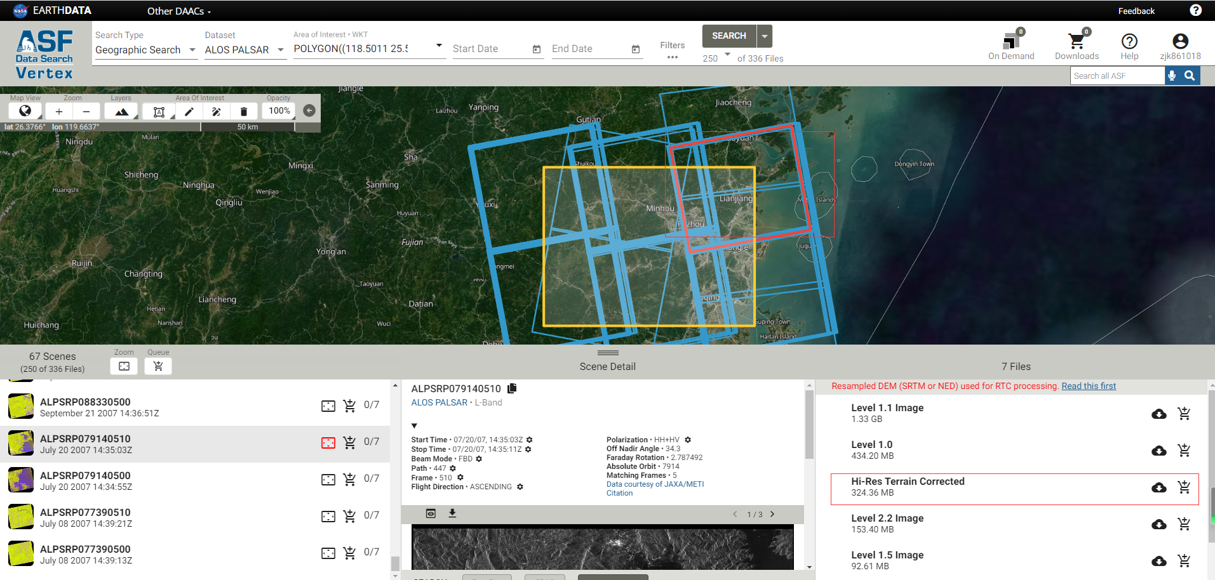Submit ASF site search magnifier

(x=1190, y=76)
